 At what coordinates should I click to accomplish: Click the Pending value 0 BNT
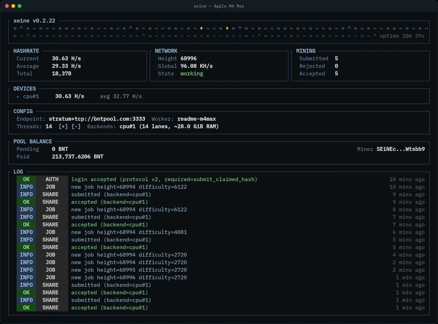coord(60,149)
